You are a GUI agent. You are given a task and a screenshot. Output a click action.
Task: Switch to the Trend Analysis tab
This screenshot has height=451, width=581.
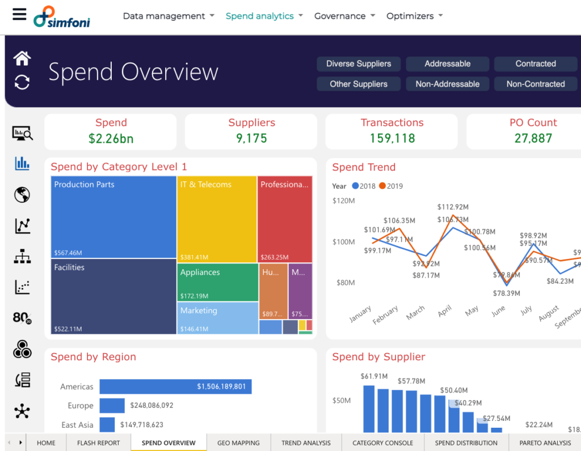(306, 443)
